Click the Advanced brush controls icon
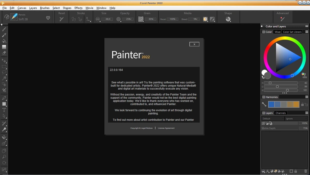The height and width of the screenshot is (175, 310). (x=282, y=19)
